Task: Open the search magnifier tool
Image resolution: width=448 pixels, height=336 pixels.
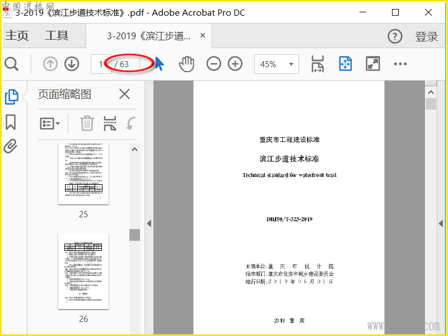Action: [11, 64]
